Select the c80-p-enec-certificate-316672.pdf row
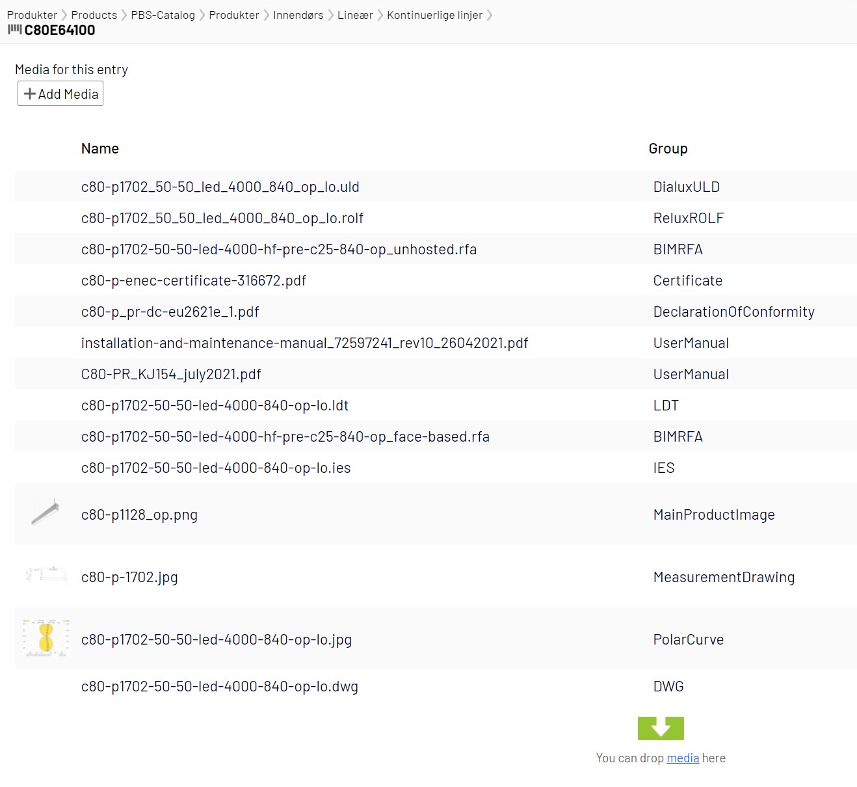Screen dimensions: 857x787 point(193,280)
